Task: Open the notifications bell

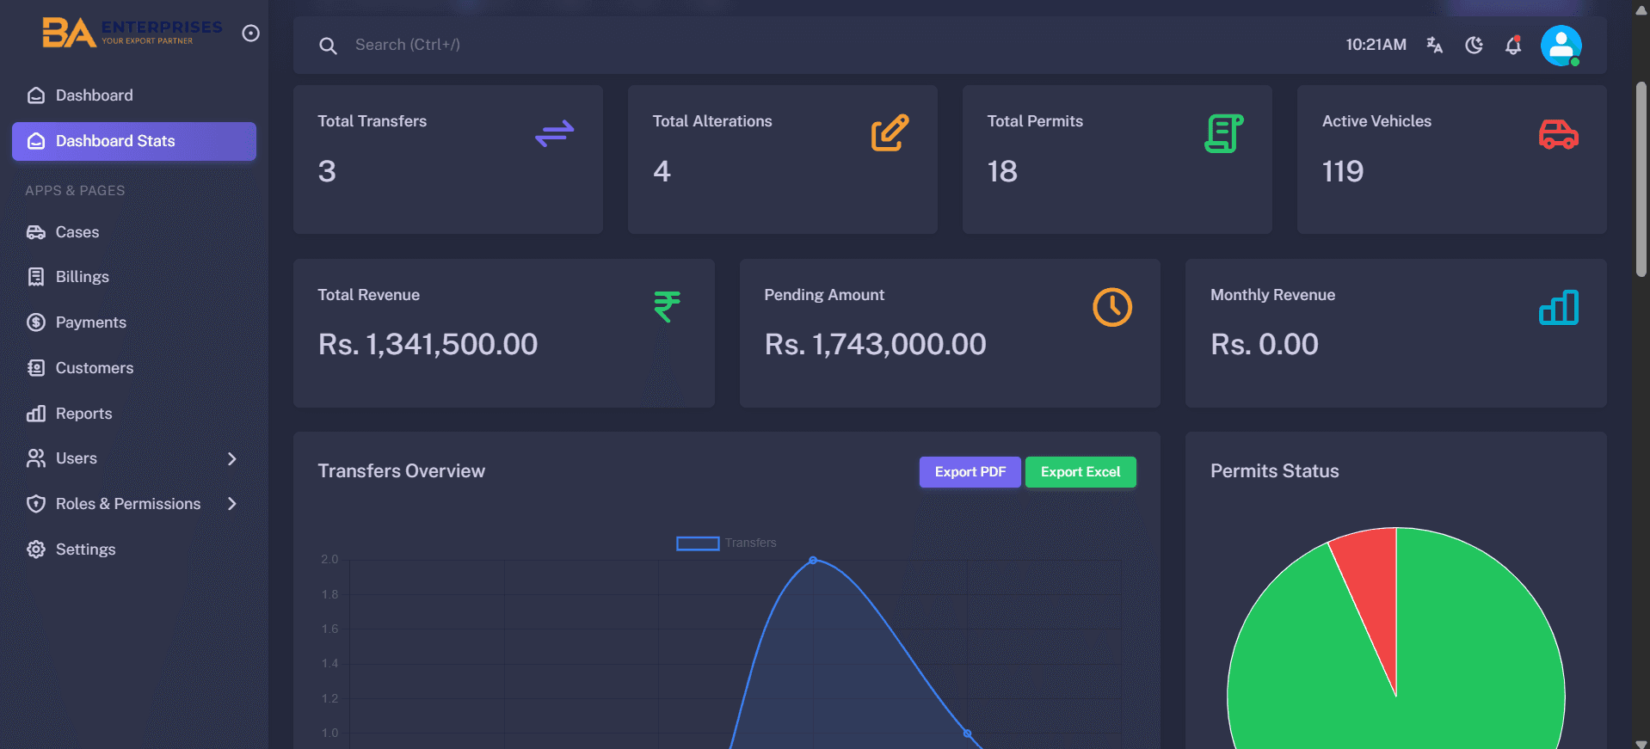Action: [1513, 45]
